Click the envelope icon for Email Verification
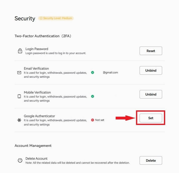This screenshot has width=179, height=173. (19, 73)
